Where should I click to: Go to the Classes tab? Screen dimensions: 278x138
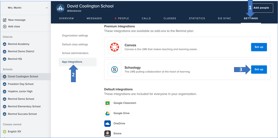pyautogui.click(x=170, y=18)
